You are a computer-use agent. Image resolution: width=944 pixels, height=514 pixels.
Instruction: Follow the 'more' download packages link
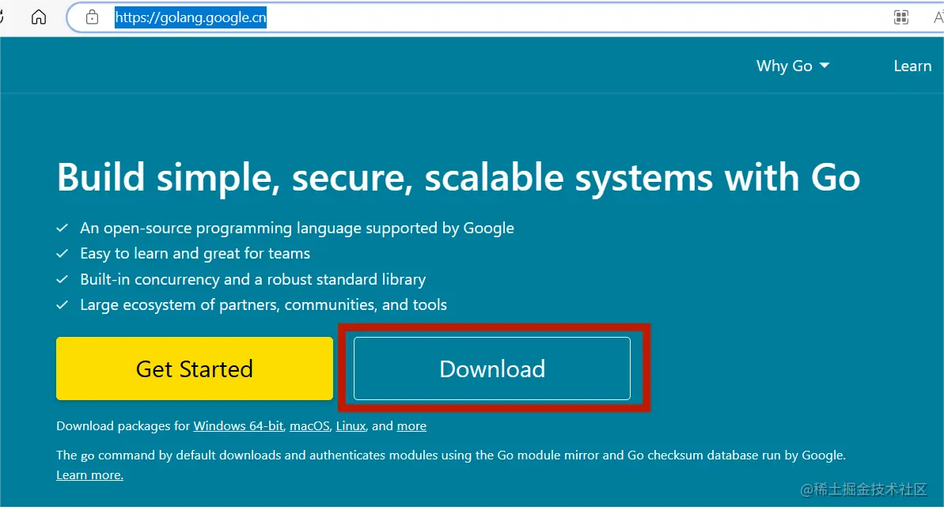click(411, 426)
